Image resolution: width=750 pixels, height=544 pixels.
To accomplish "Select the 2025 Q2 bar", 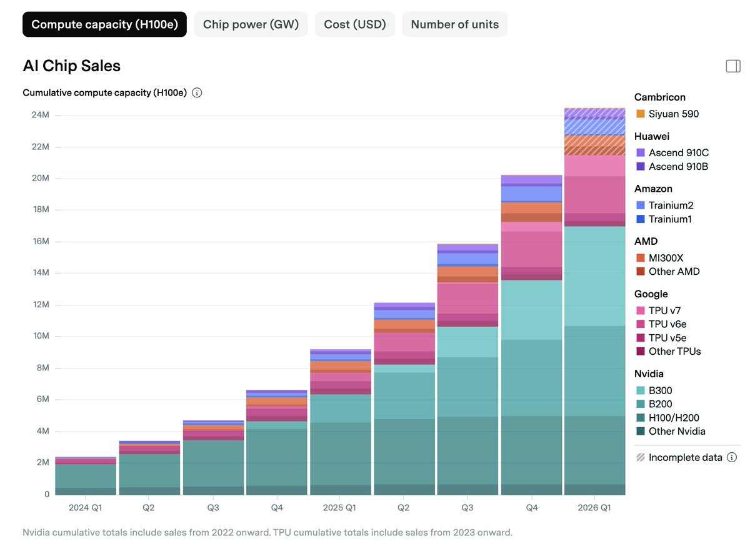I will pos(404,399).
